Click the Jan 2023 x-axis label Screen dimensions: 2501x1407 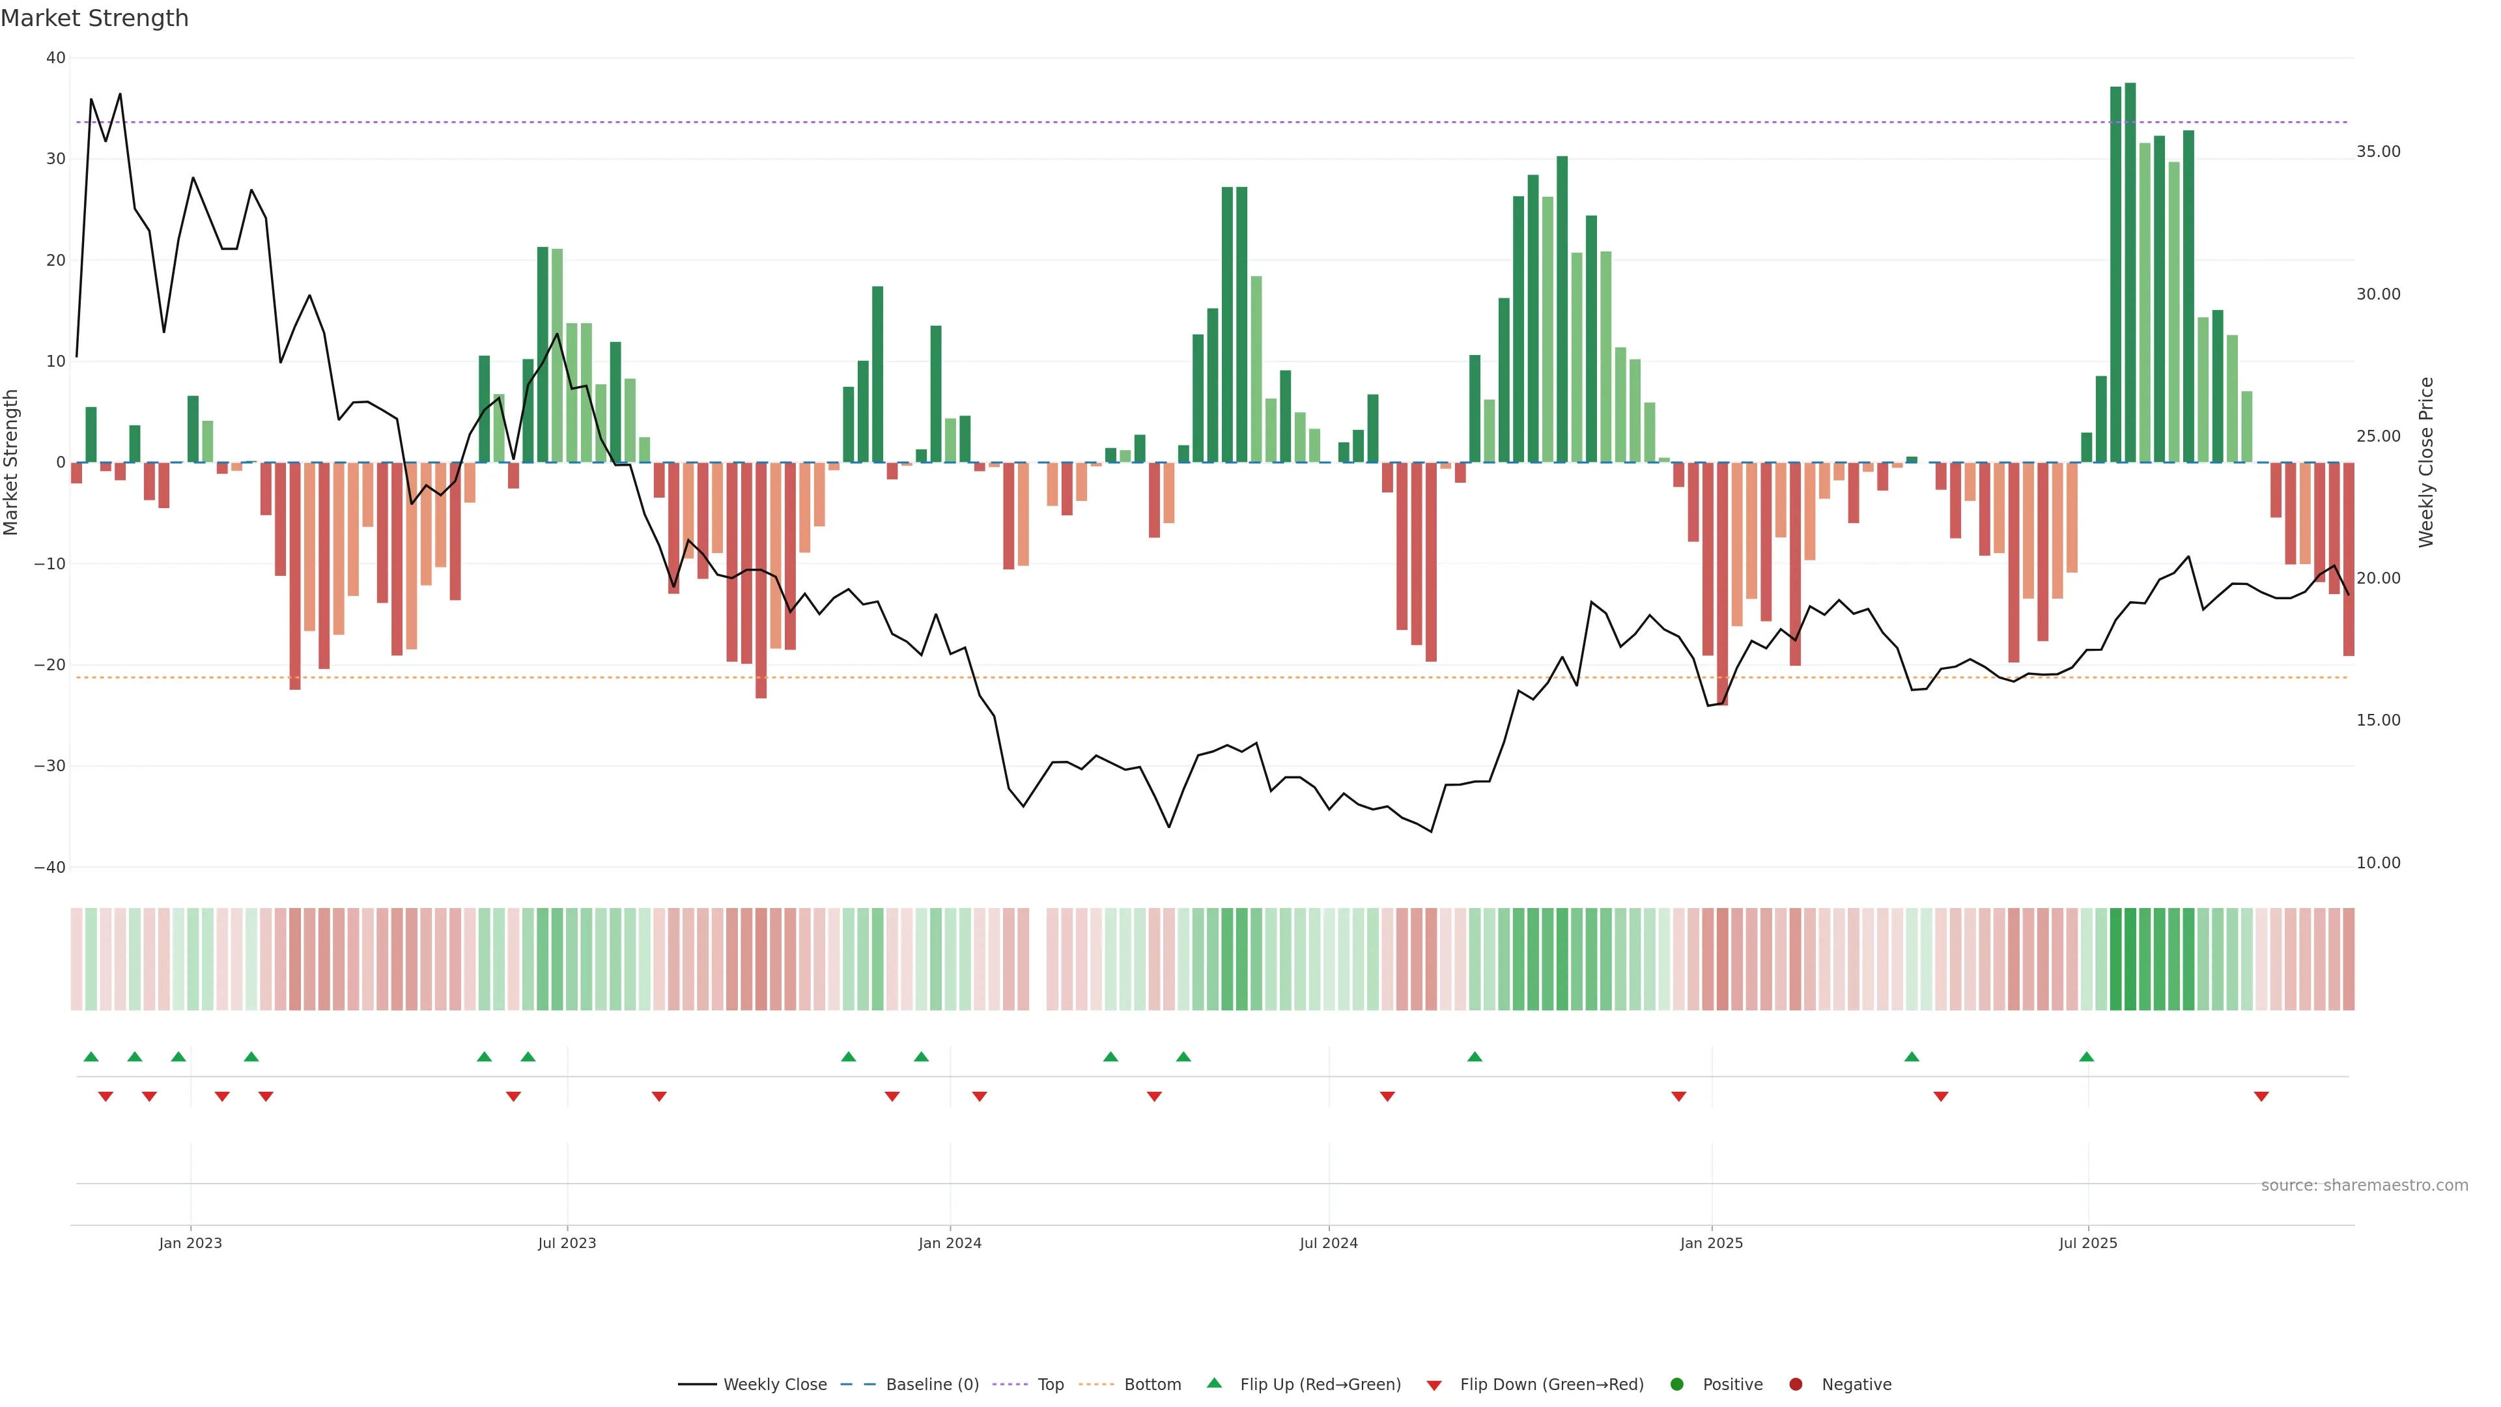pyautogui.click(x=190, y=1243)
